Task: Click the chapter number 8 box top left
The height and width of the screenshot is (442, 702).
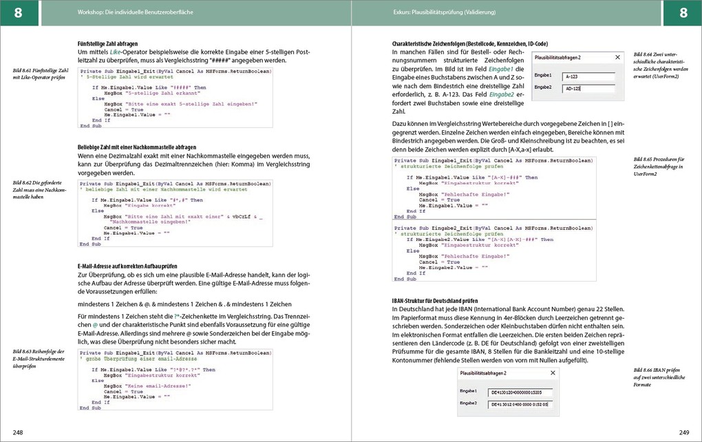Action: coord(19,12)
